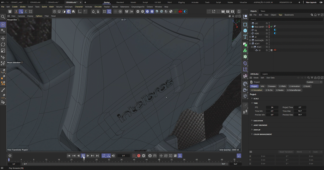Expand the Iluminação object group
Screen dimensions: 324x170
pos(250,40)
